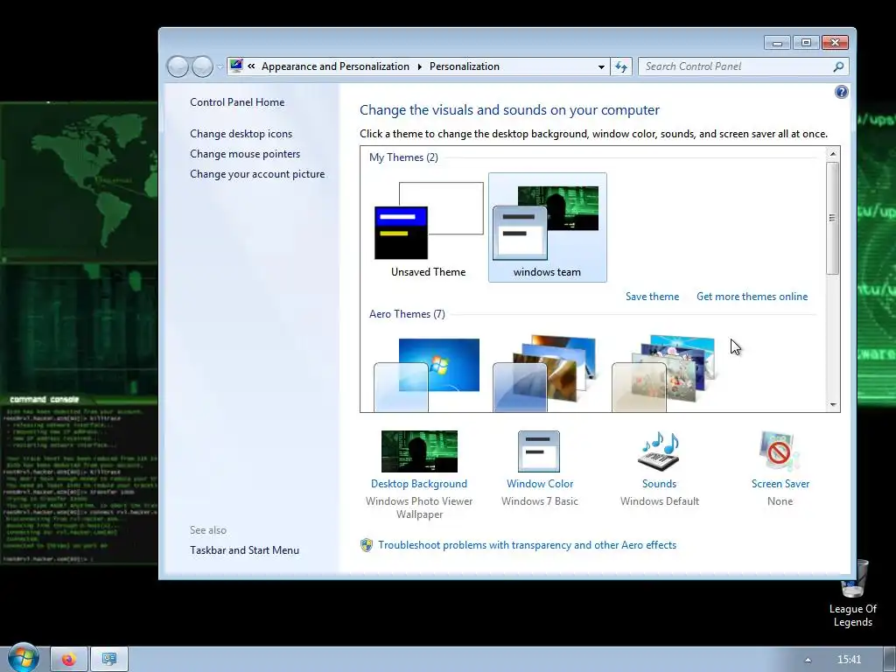The width and height of the screenshot is (896, 672).
Task: Select the Windows 7 Aero theme
Action: (427, 374)
